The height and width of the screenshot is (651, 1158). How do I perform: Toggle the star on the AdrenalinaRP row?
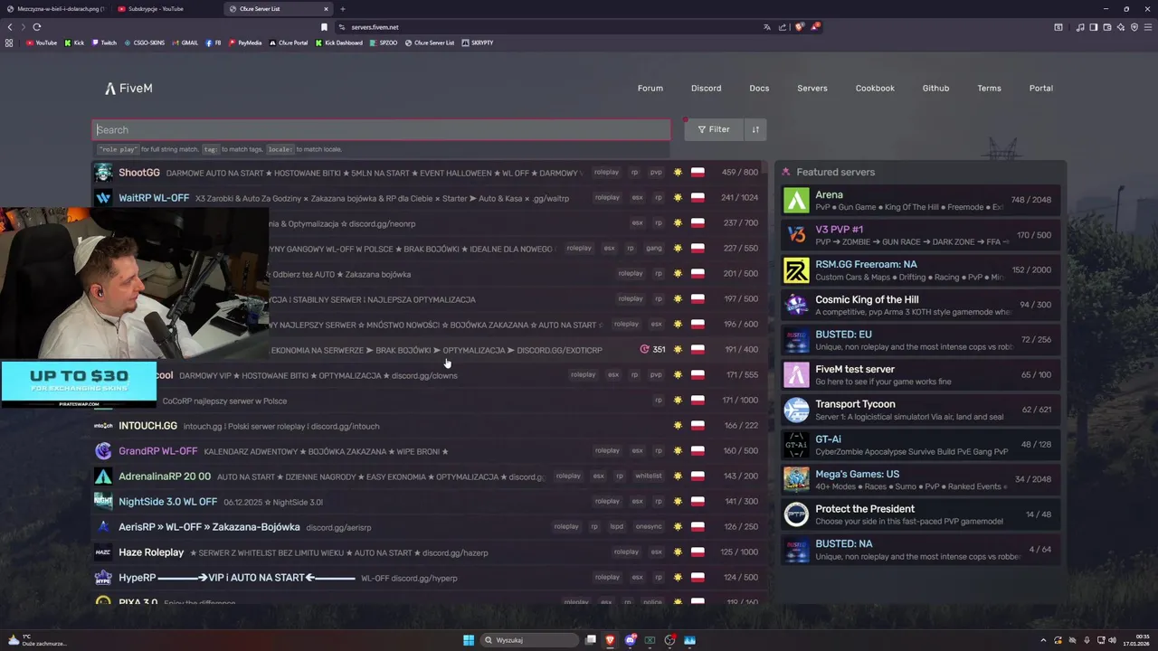[678, 476]
